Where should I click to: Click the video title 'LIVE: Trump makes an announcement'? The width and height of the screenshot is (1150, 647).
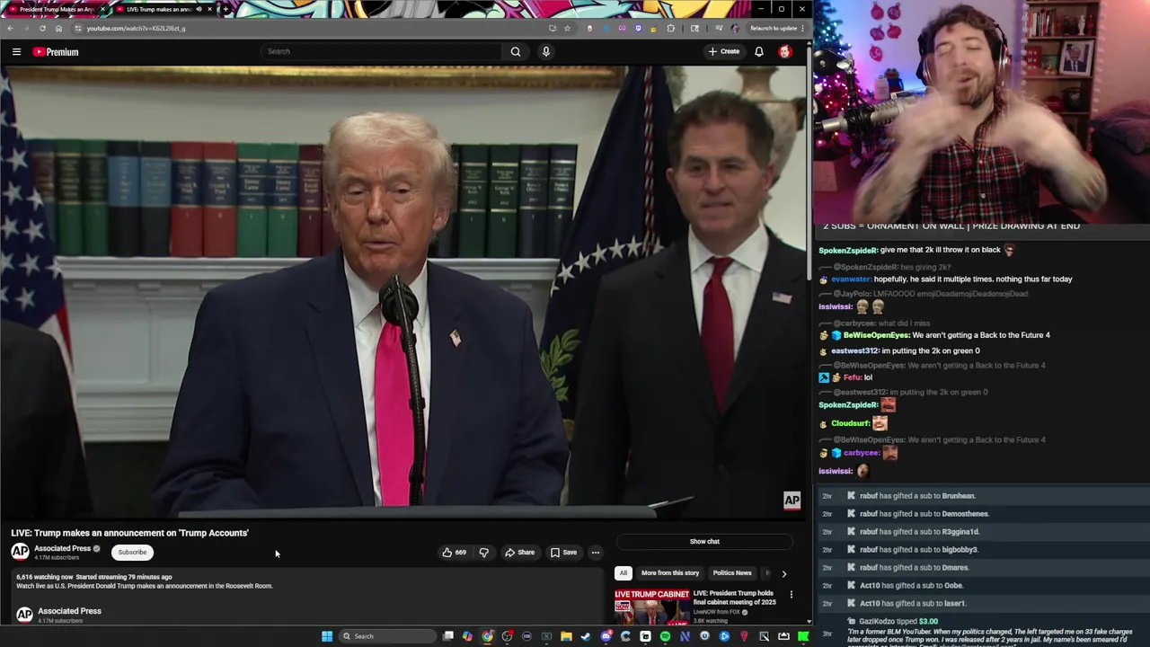[x=129, y=533]
